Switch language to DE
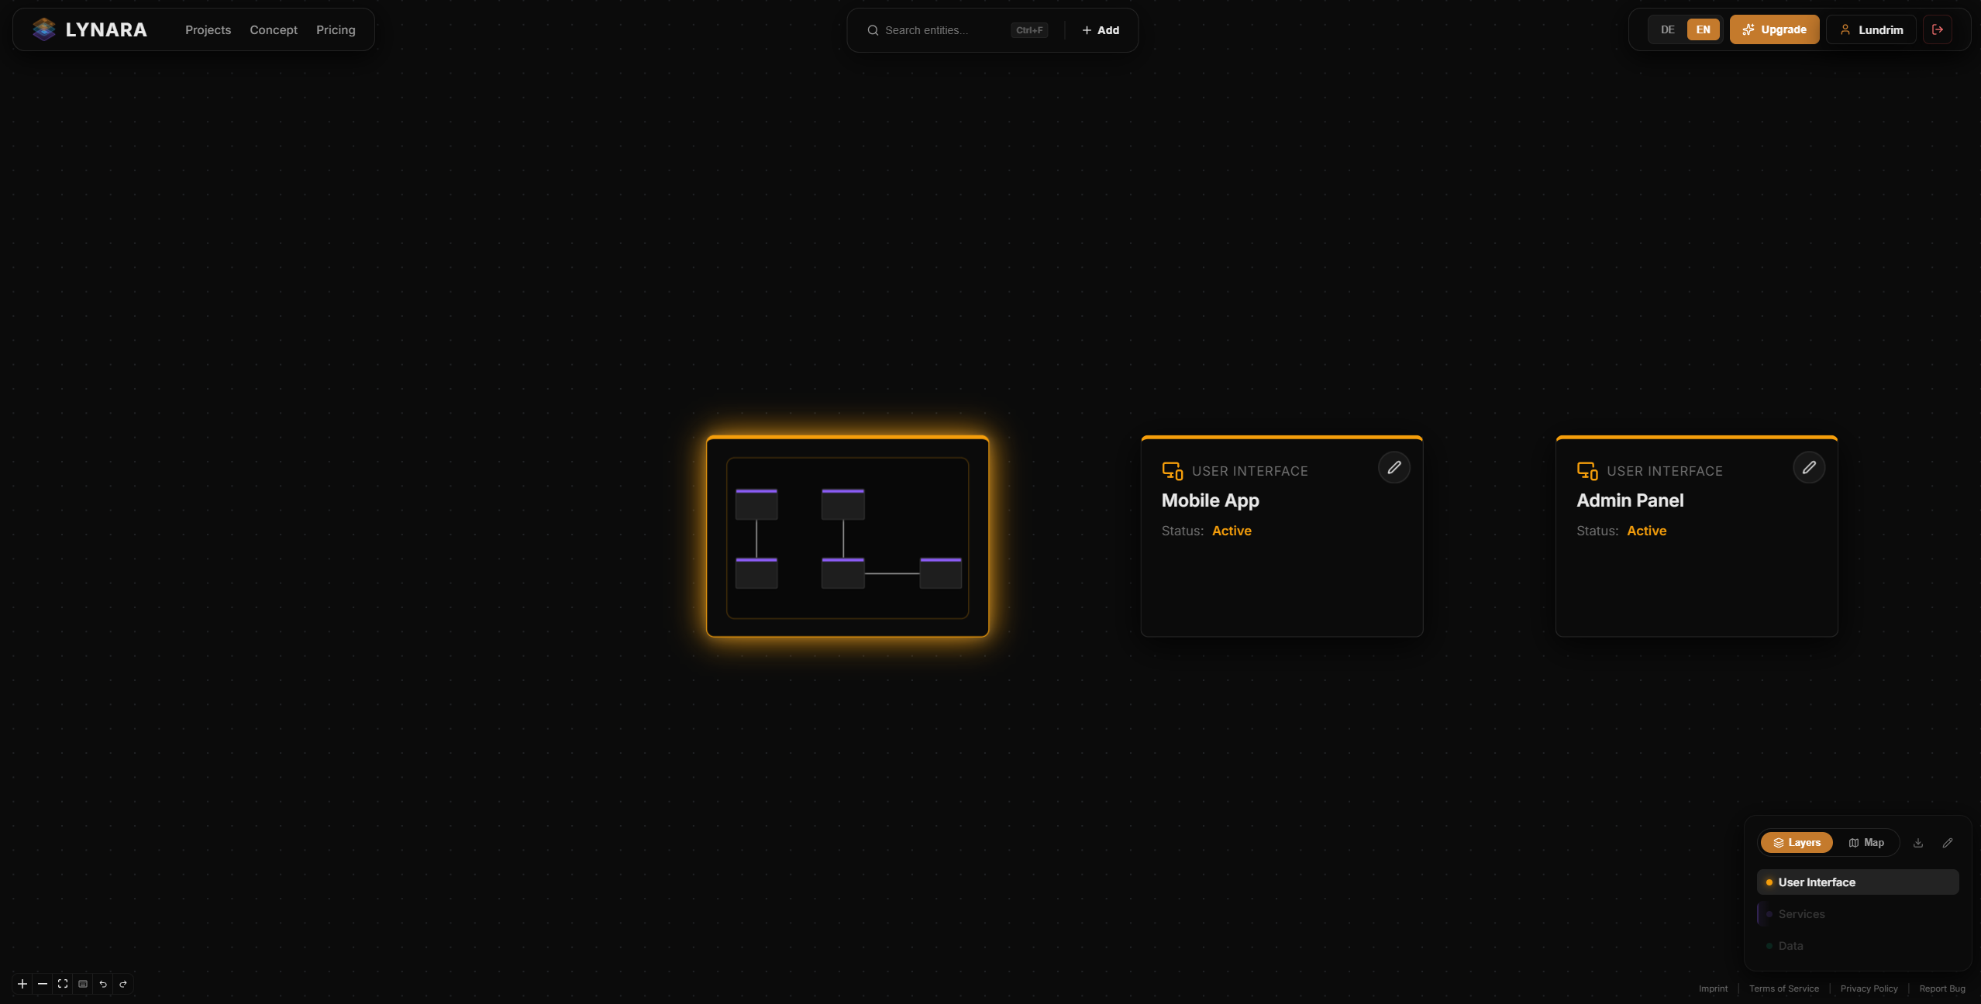This screenshot has height=1004, width=1981. point(1667,29)
